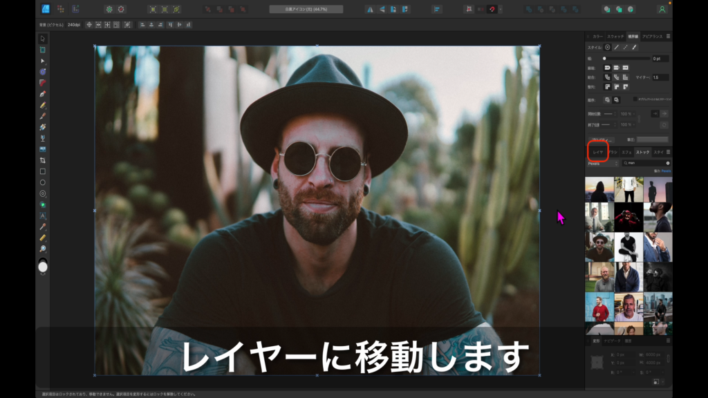Select the Move tool
The image size is (708, 398).
(42, 39)
